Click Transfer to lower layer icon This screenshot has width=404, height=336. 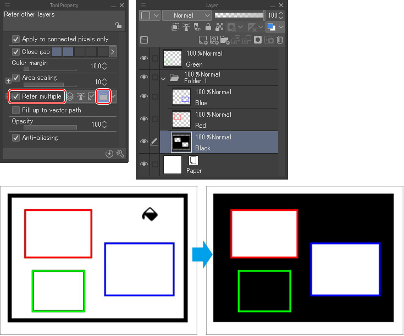236,40
